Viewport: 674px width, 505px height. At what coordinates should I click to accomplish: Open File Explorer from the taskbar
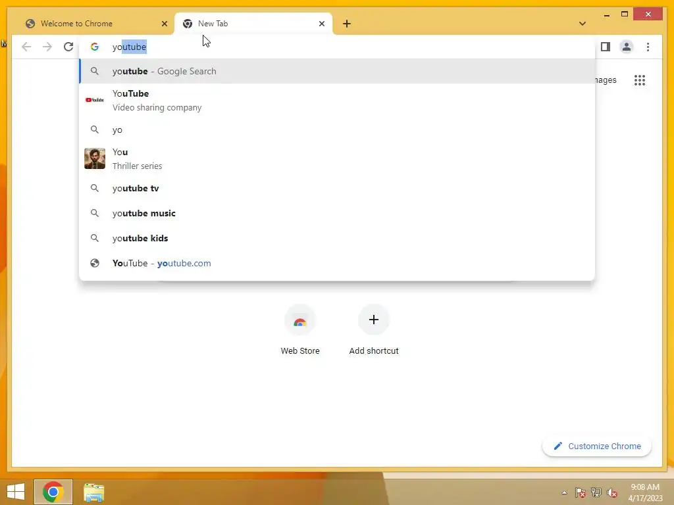coord(93,492)
